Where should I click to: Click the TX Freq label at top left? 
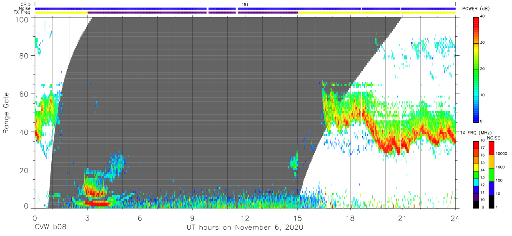click(x=23, y=12)
